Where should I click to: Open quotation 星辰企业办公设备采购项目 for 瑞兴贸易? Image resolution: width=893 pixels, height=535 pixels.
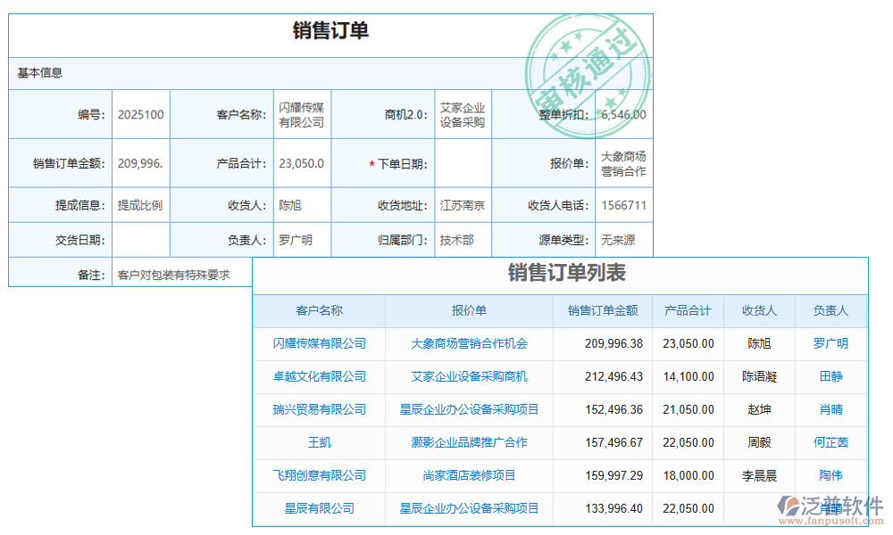468,409
